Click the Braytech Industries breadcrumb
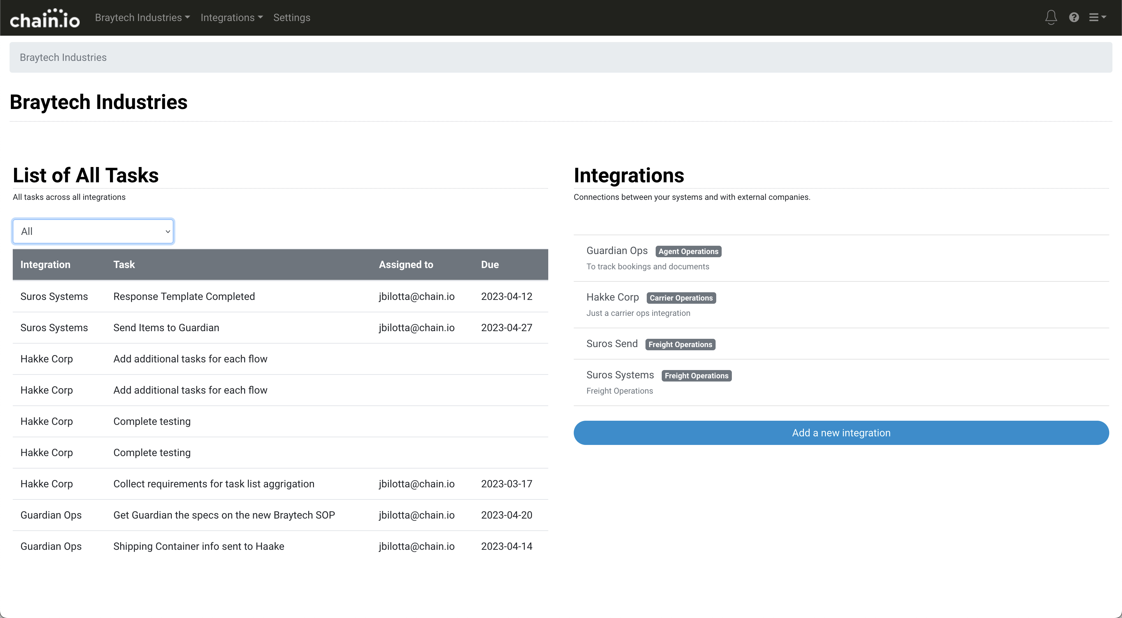This screenshot has width=1122, height=618. click(x=63, y=57)
